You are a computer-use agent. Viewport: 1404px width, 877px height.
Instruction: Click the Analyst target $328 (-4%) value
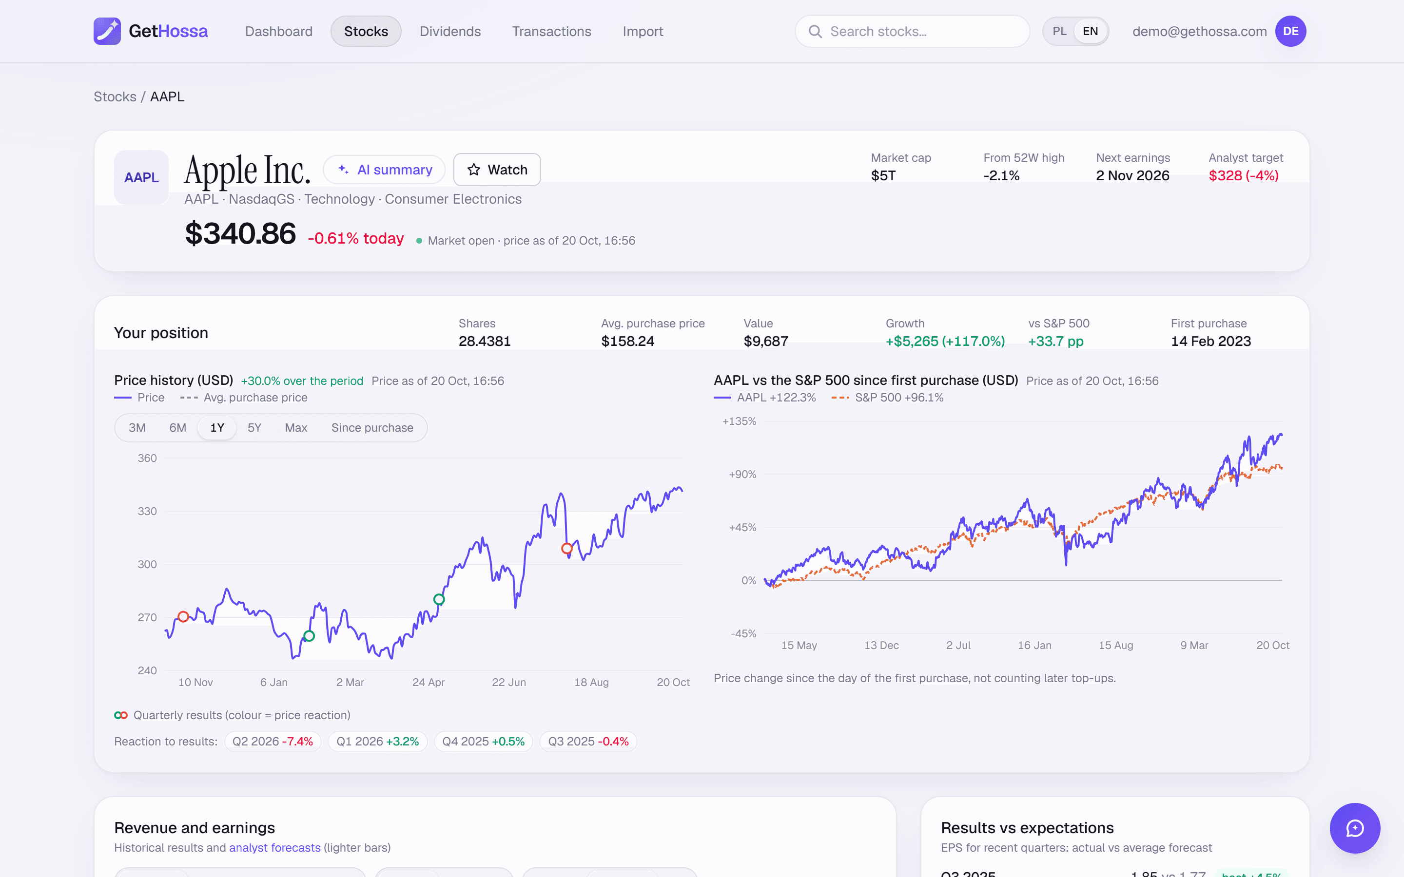pyautogui.click(x=1243, y=176)
